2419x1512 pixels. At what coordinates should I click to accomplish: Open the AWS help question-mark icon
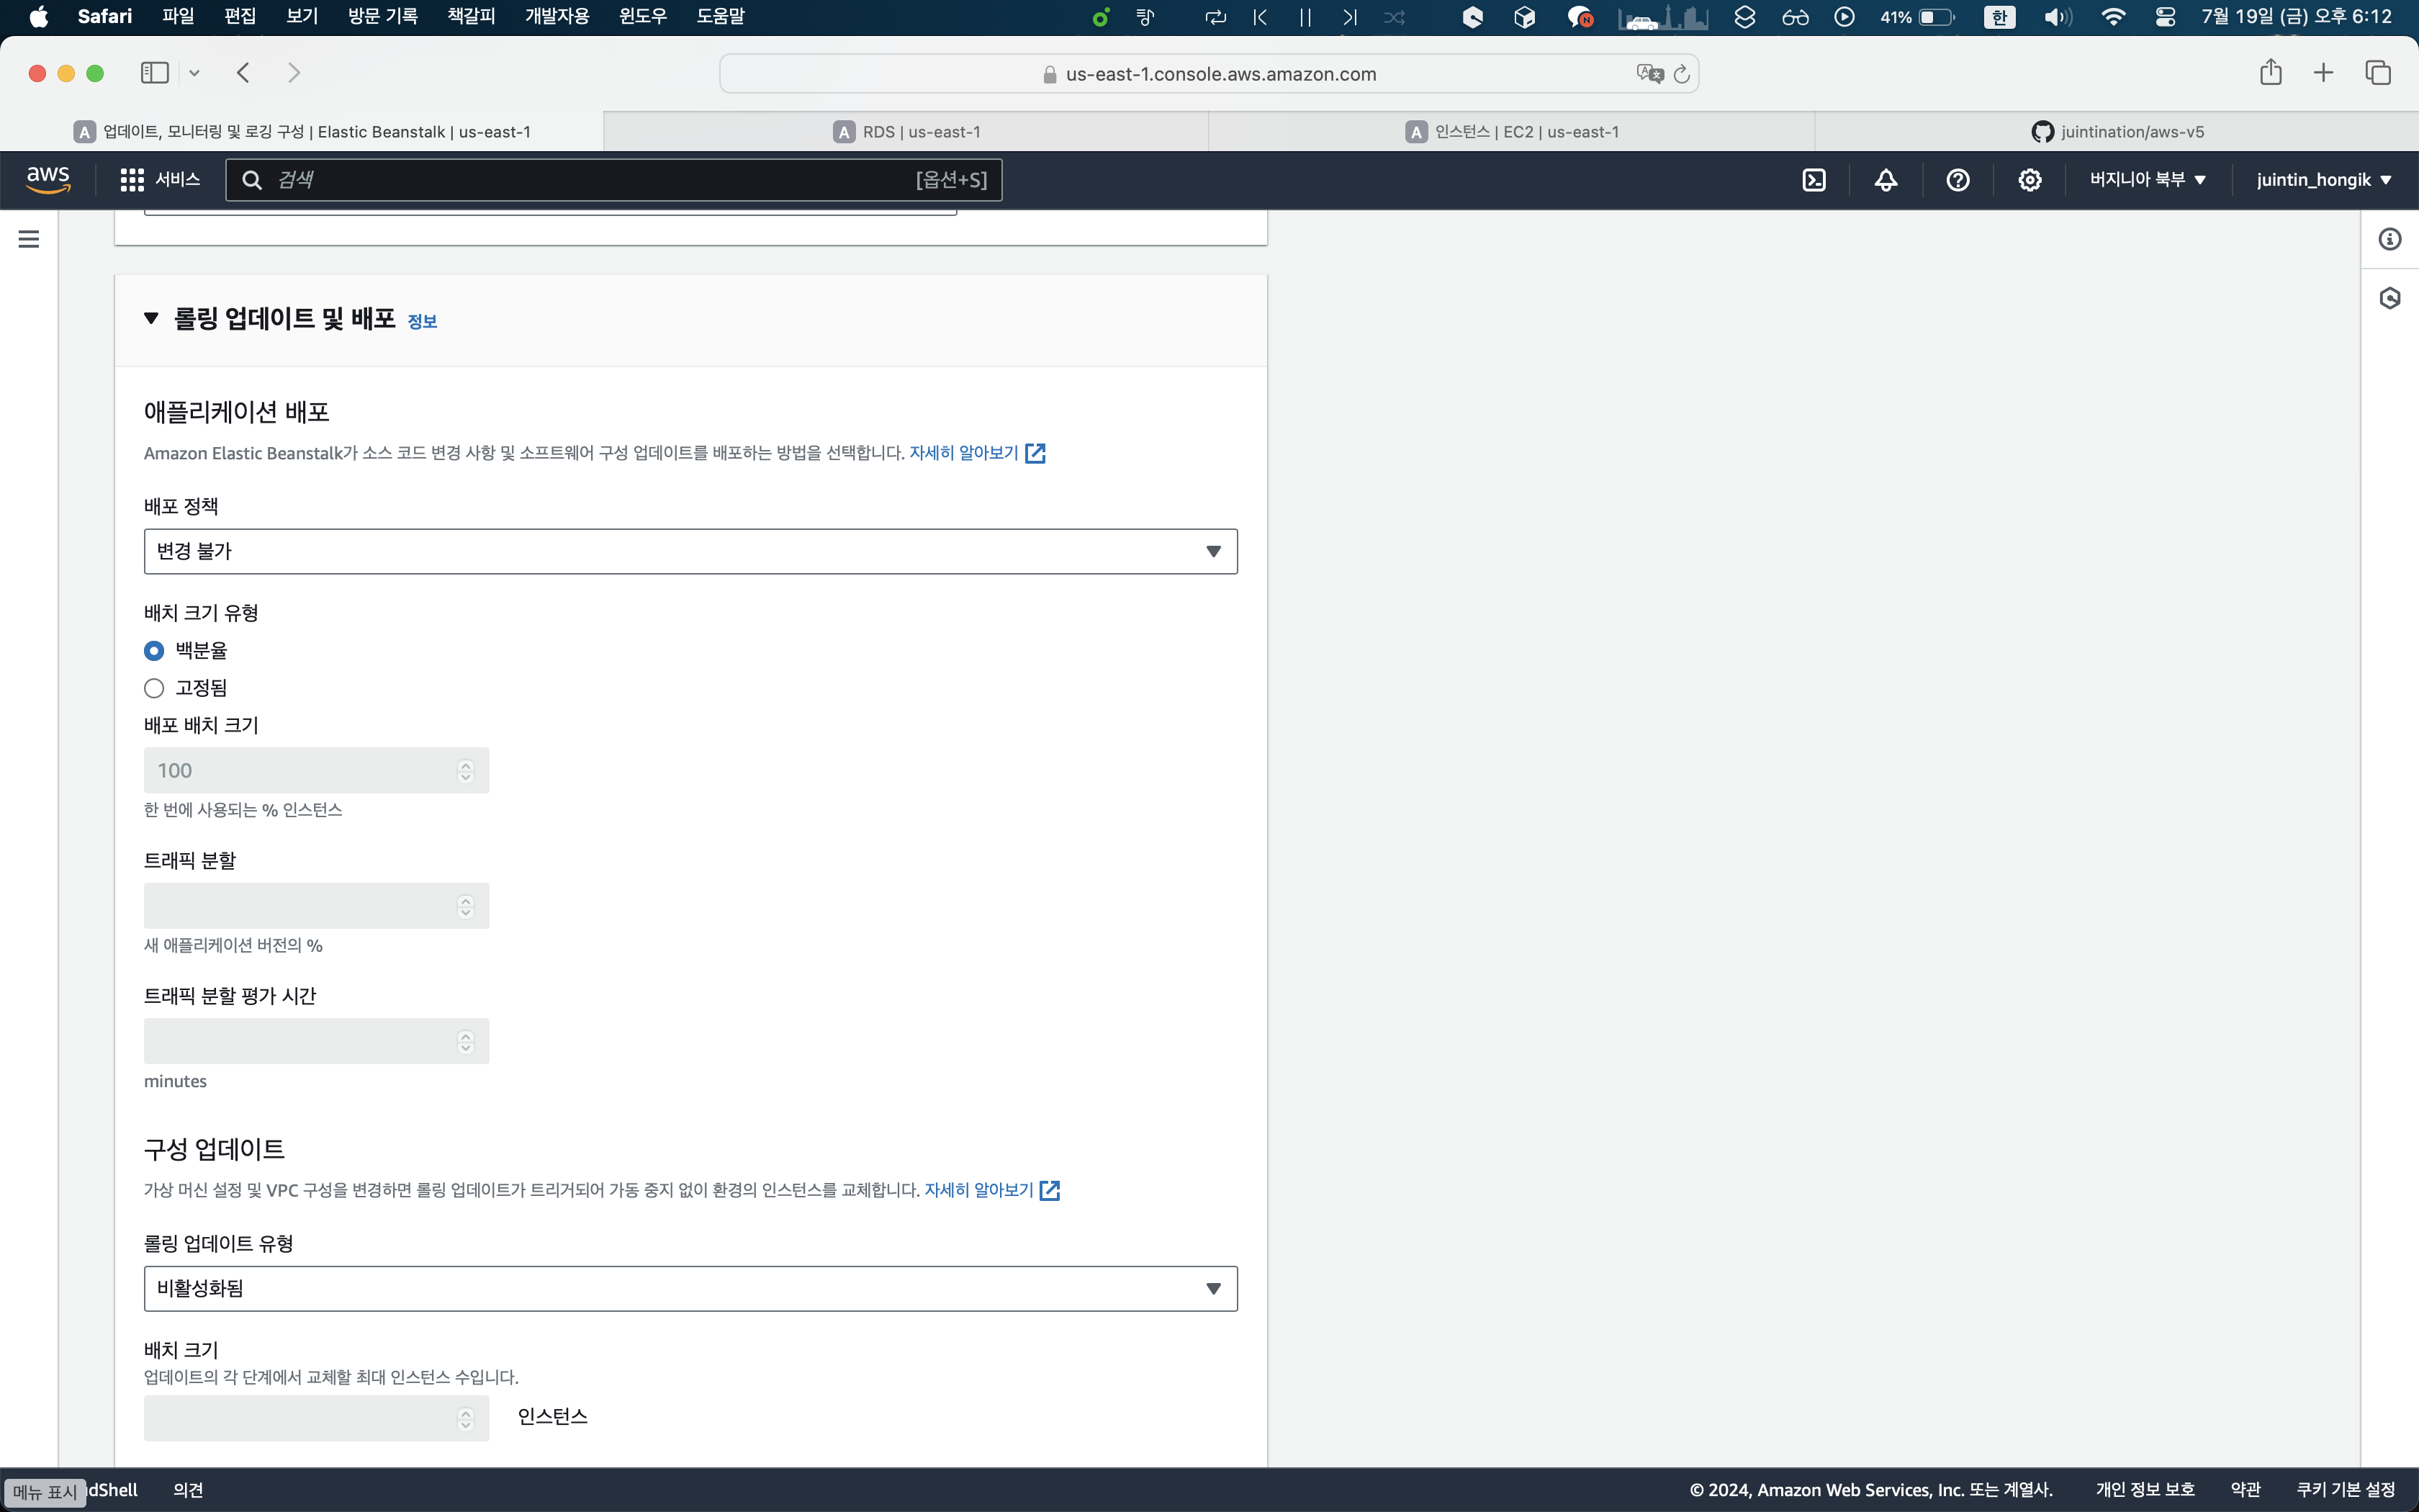(1958, 180)
